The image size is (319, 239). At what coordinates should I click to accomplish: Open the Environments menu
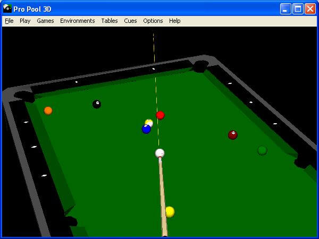(x=78, y=21)
